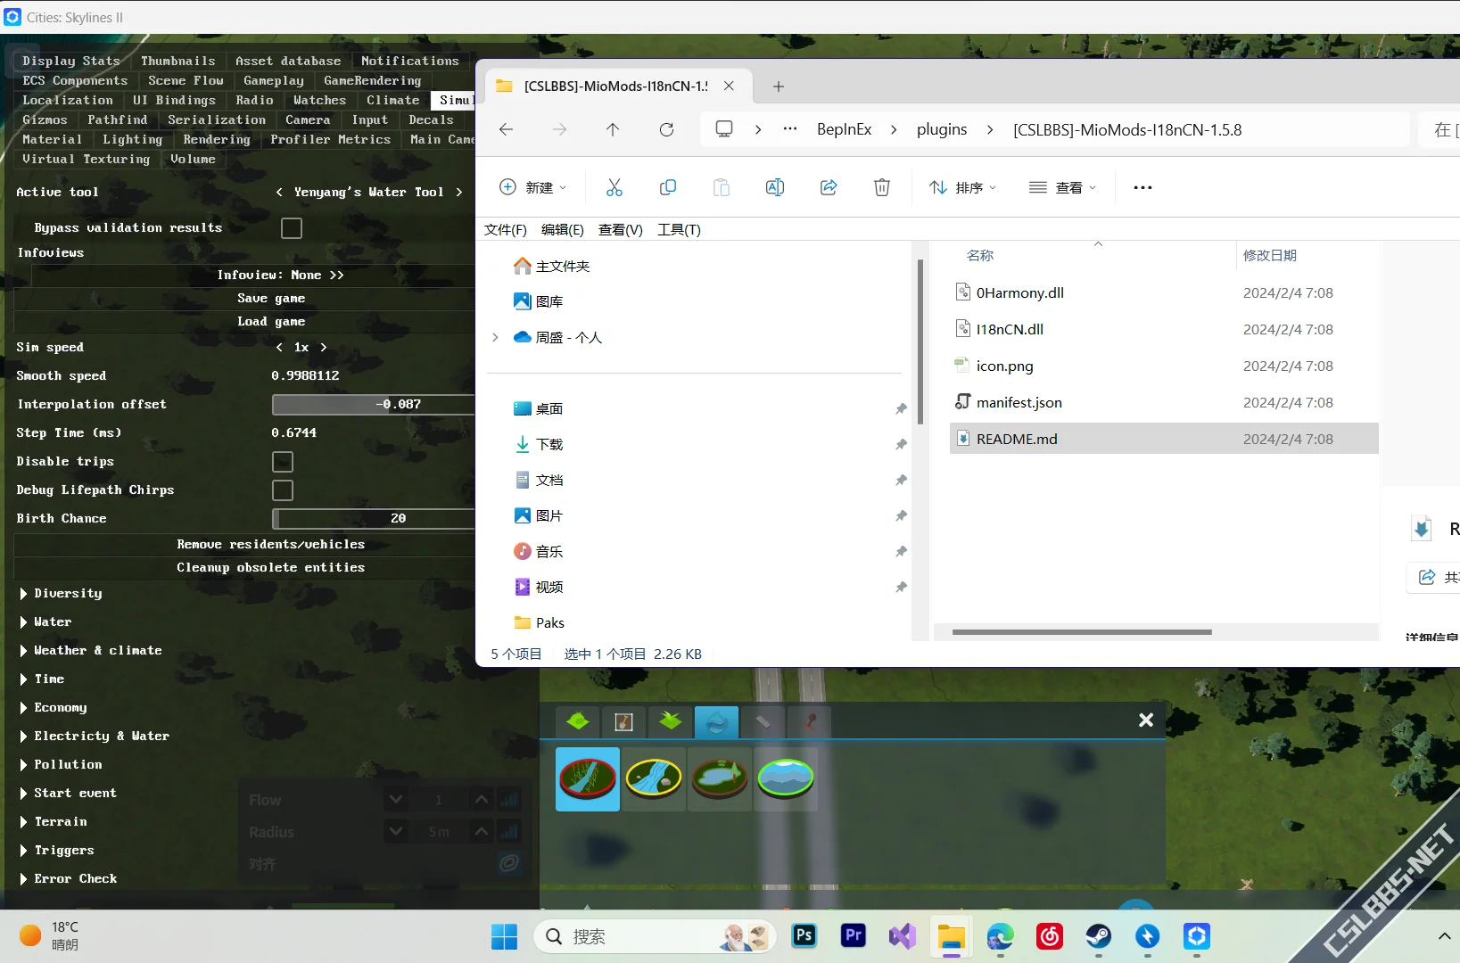Click the Copy icon in Explorer toolbar

(668, 187)
